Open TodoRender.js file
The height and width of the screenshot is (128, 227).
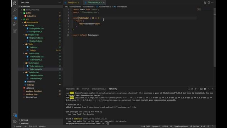[35, 79]
